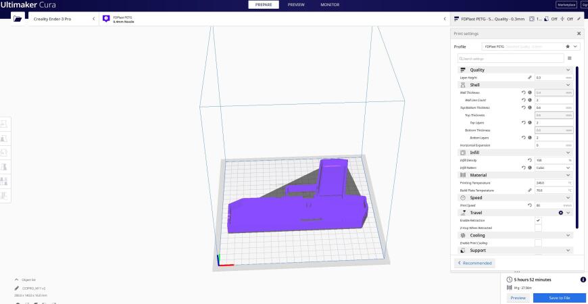Image resolution: width=588 pixels, height=304 pixels.
Task: Click the formula icon for Wall Thickness
Action: point(529,93)
